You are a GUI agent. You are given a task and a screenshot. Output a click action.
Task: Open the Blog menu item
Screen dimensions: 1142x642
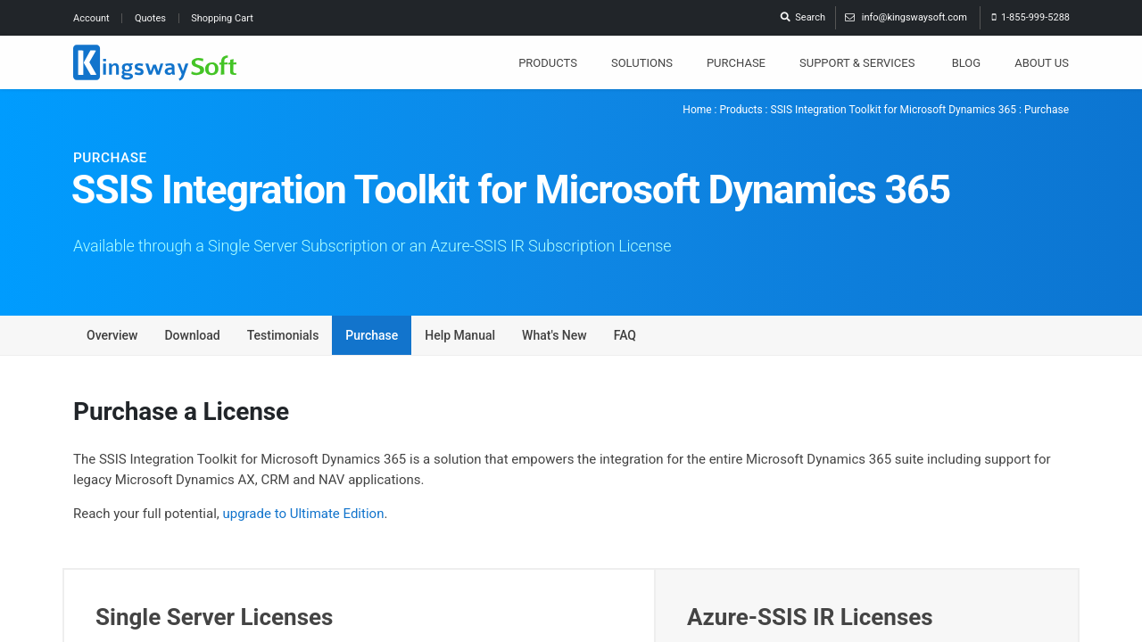965,63
